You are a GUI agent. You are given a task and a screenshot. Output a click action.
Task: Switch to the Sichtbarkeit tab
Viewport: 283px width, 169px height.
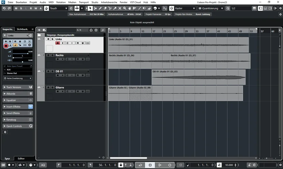tap(22, 29)
